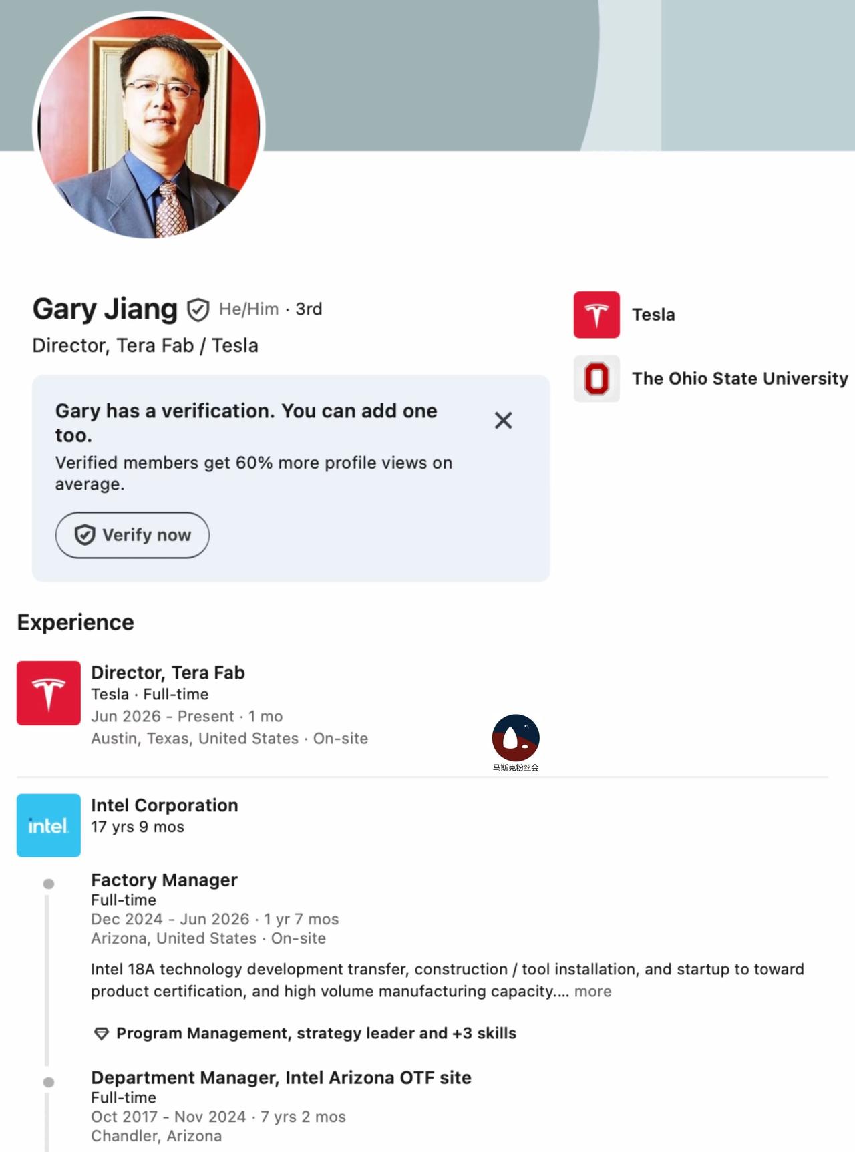This screenshot has height=1152, width=855.
Task: Open Intel Corporation company heading
Action: [x=164, y=805]
